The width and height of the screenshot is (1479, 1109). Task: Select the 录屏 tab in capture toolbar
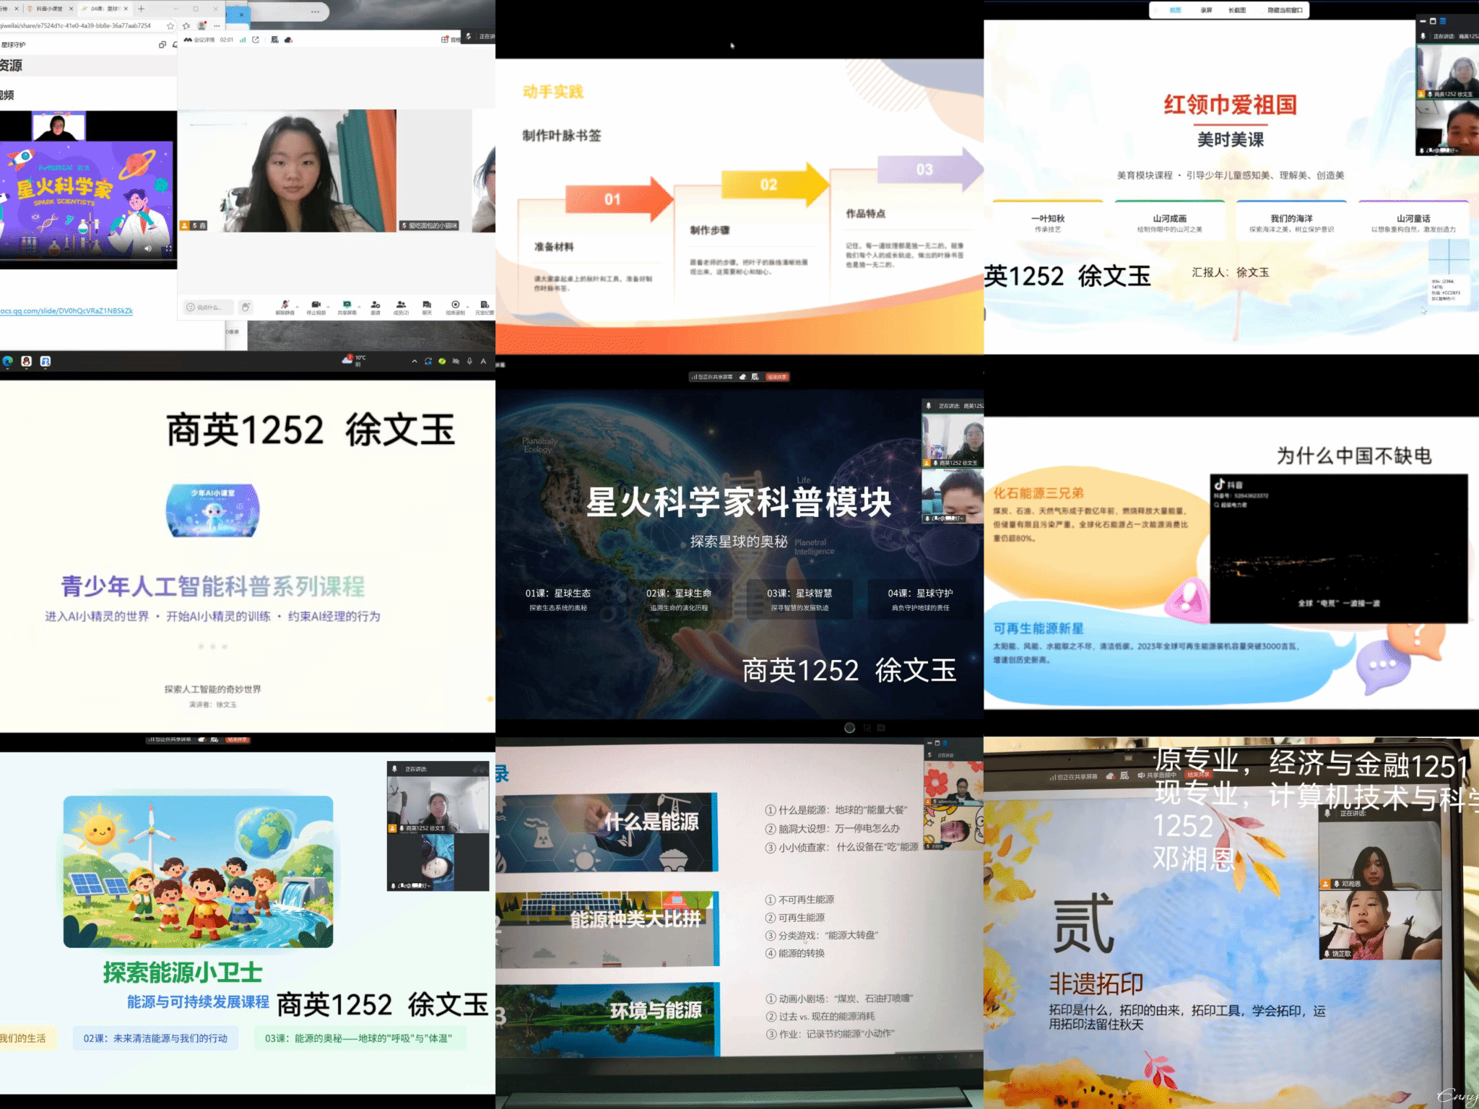click(1206, 10)
